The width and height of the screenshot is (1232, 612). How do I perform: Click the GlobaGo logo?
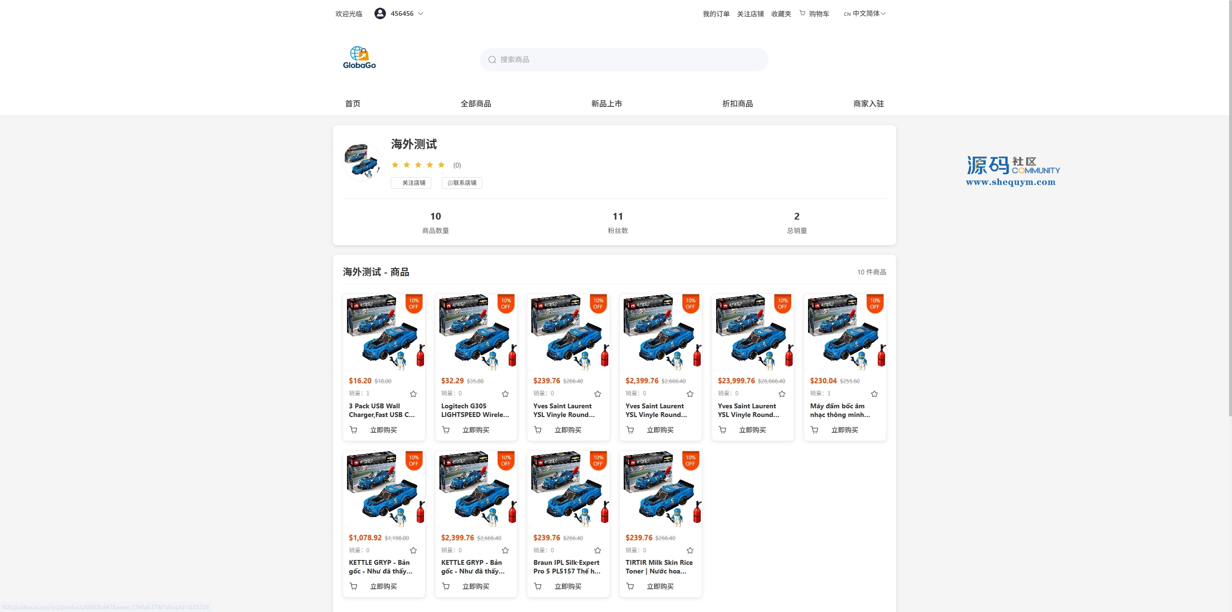tap(359, 58)
